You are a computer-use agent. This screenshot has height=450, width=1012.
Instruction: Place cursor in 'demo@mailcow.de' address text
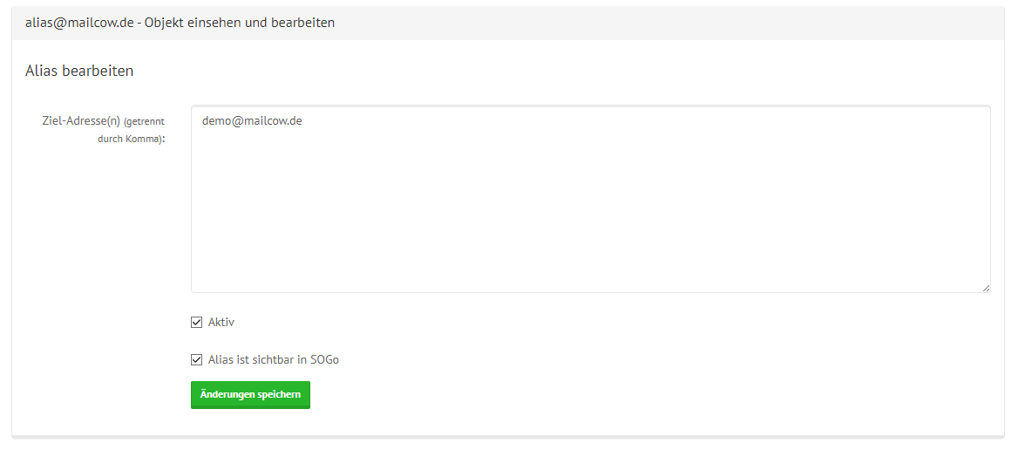(x=251, y=121)
